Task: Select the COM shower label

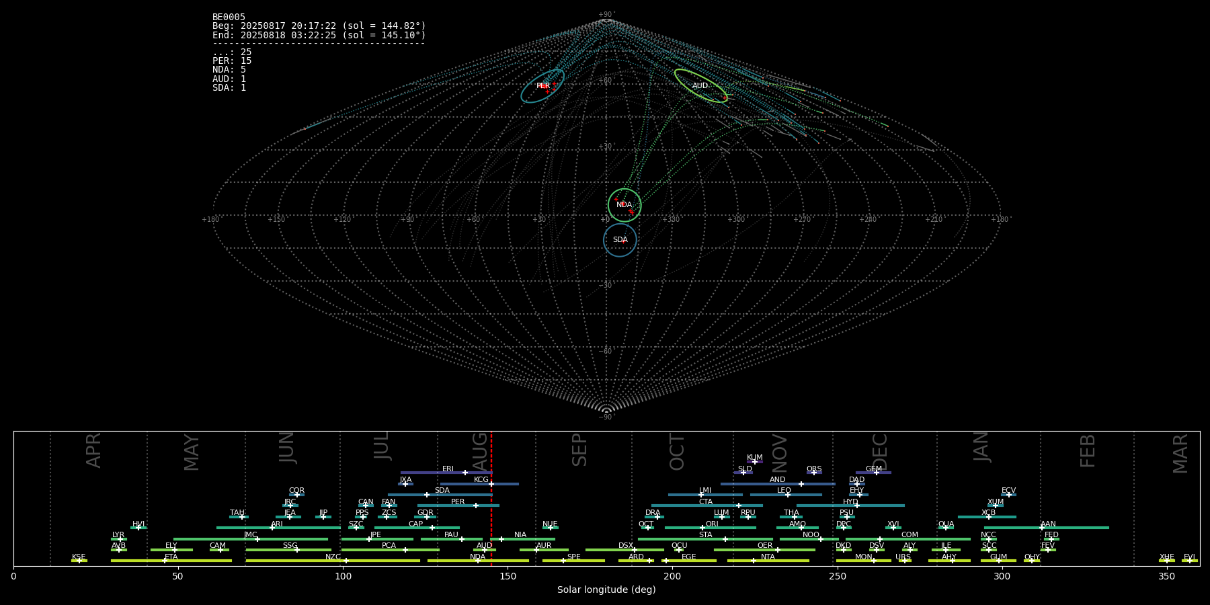Action: (x=910, y=535)
